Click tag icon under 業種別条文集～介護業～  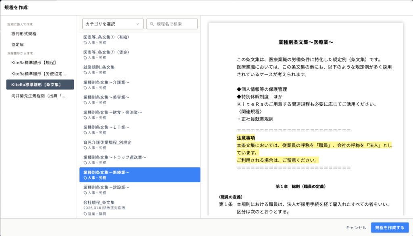(85, 88)
